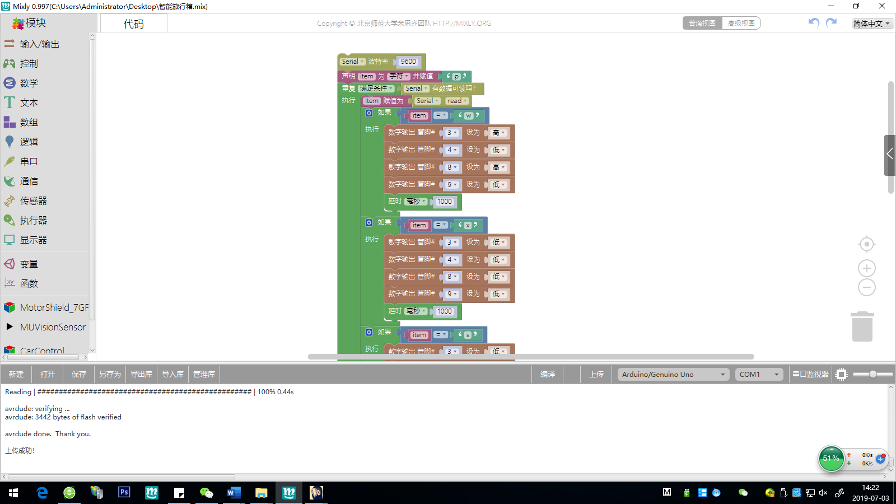The image size is (896, 504).
Task: Open the 传感器 sensor block category
Action: point(34,200)
